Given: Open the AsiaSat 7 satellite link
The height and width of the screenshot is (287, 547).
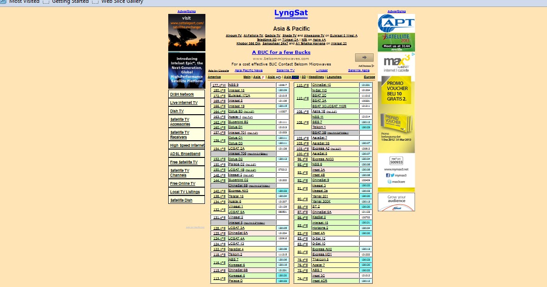Looking at the screenshot, I should 320,138.
